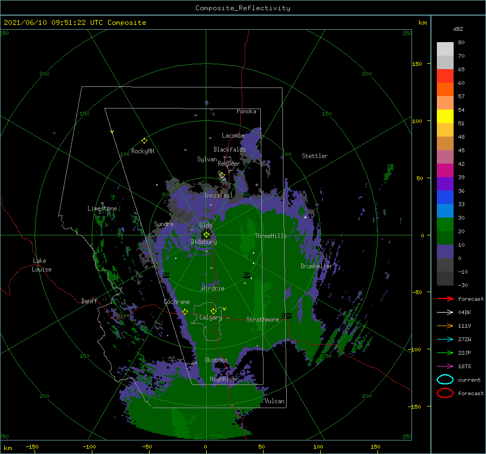Select yellow diamond marker below Cochrane
The height and width of the screenshot is (454, 486).
185,311
